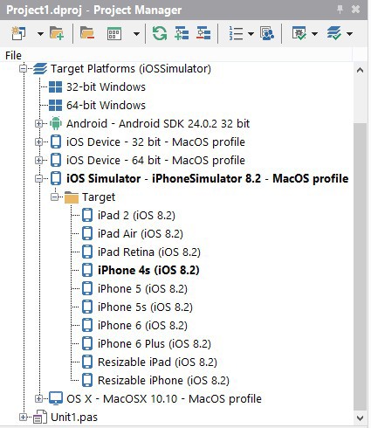Collapse the Target Platforms node
The height and width of the screenshot is (428, 371).
[x=23, y=69]
